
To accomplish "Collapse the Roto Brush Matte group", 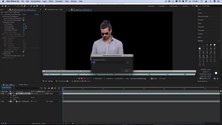I will click(x=3, y=22).
